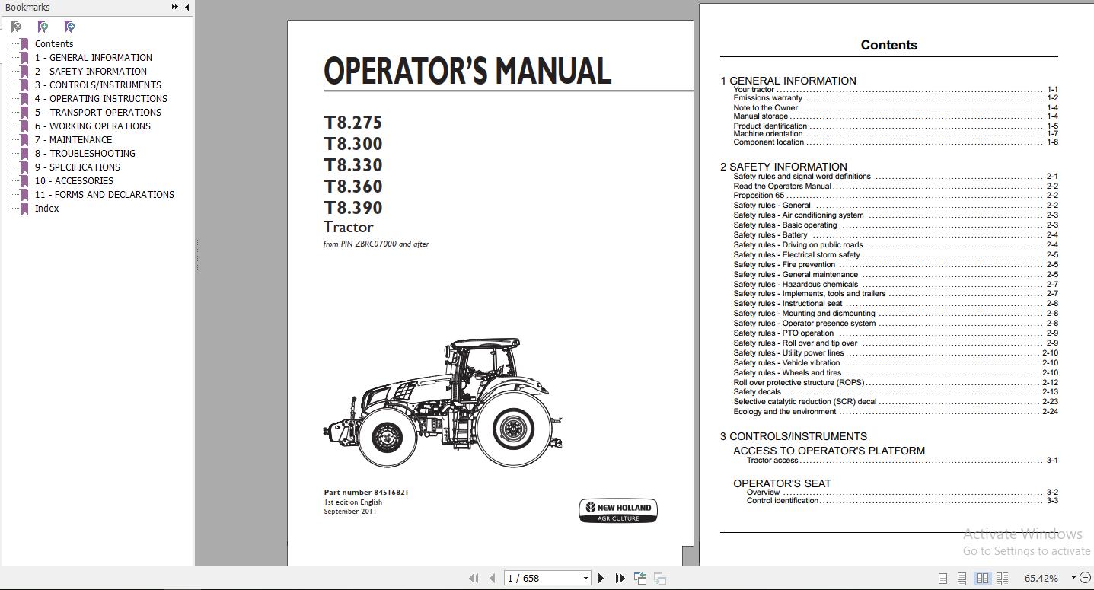Open the zoom level dropdown arrow

pos(1073,578)
